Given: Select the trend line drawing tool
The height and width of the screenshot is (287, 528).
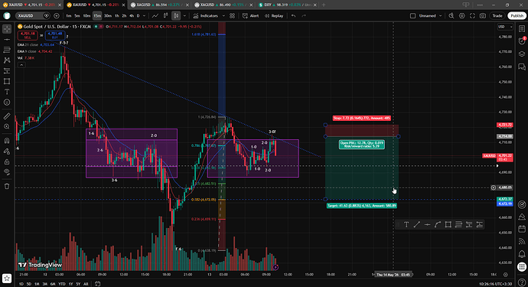Looking at the screenshot, I should point(7,39).
